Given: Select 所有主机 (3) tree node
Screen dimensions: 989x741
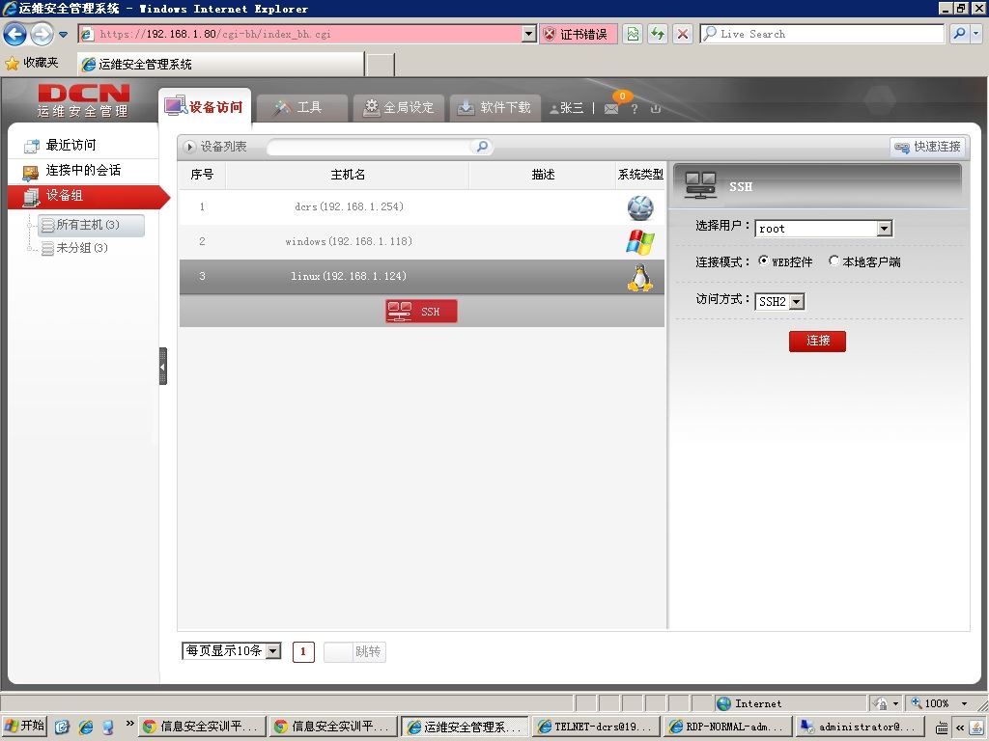Looking at the screenshot, I should [91, 225].
